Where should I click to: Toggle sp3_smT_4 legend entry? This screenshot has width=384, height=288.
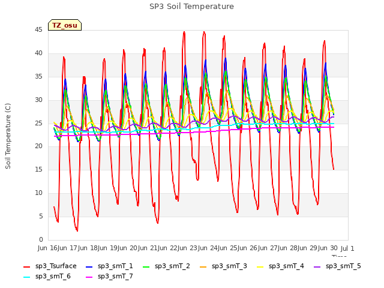280,266
